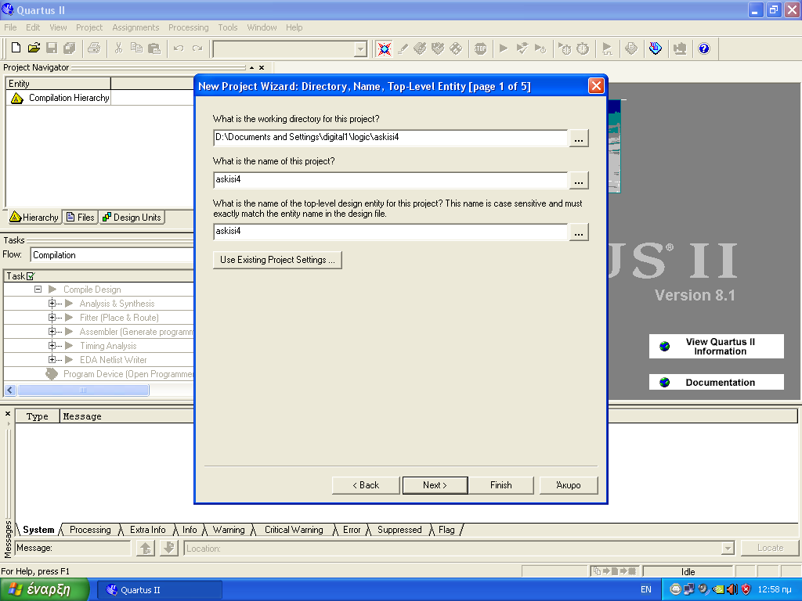Expand the Assembler task node
The width and height of the screenshot is (802, 601).
[x=52, y=332]
